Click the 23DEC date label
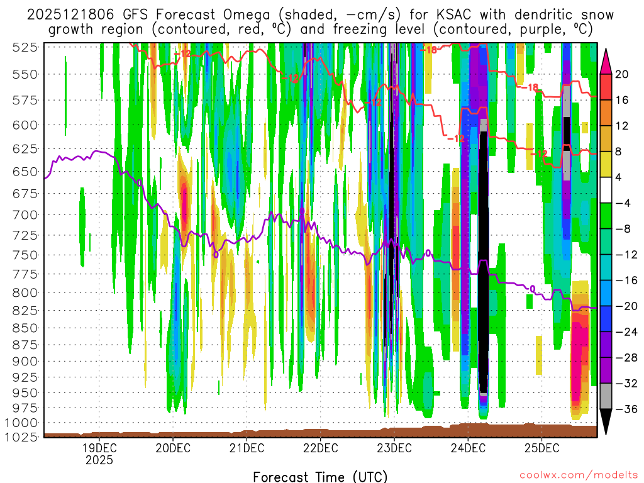Viewport: 644px width, 483px height. (x=394, y=448)
